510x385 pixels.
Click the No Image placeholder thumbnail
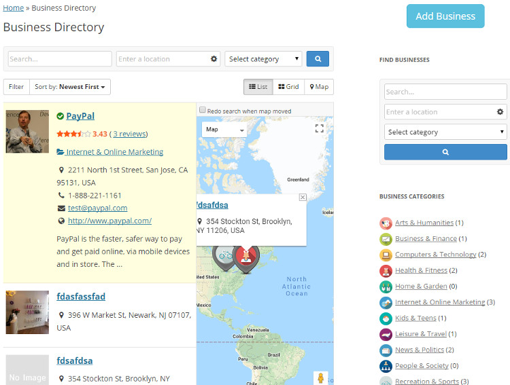point(27,370)
